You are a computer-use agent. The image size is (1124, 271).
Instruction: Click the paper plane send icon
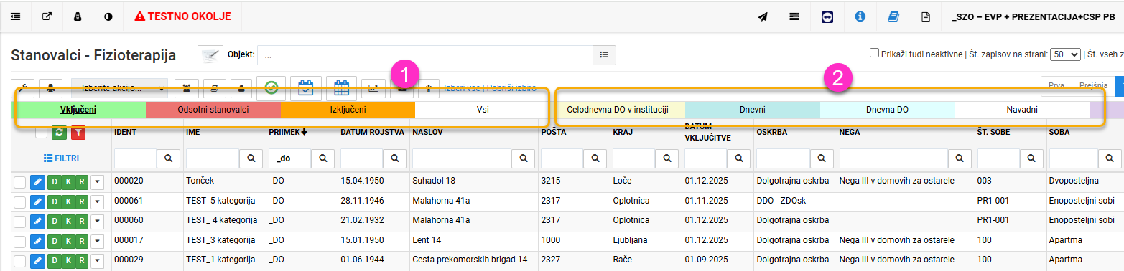tap(763, 16)
